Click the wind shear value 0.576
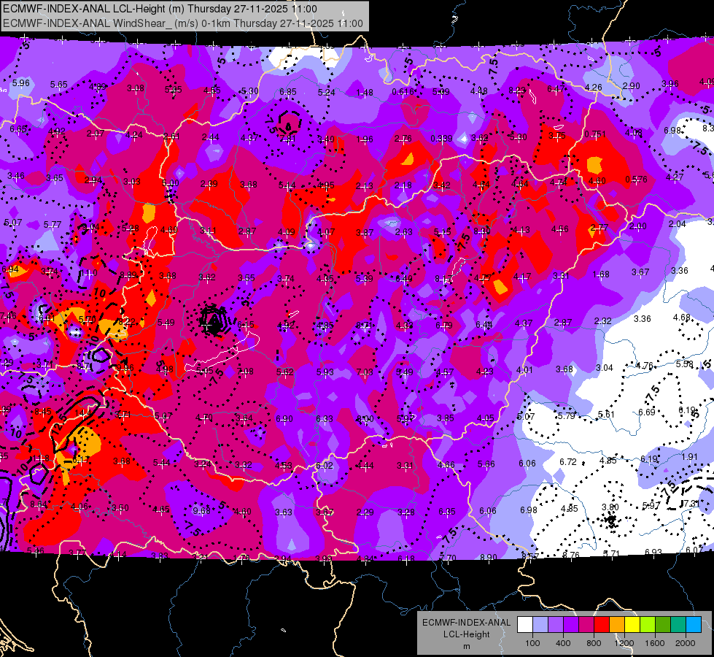This screenshot has height=657, width=714. 636,180
